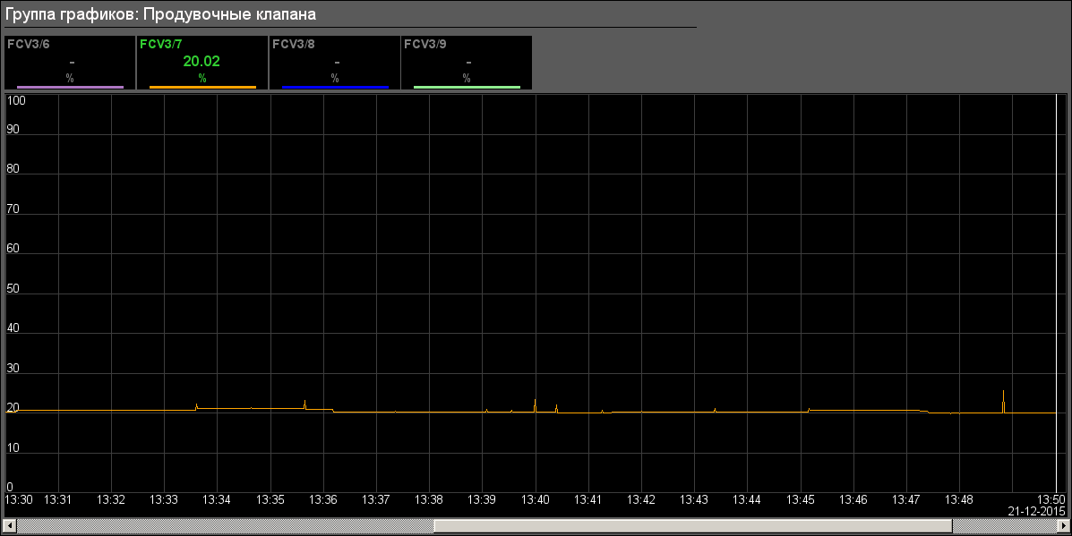Click the scrollbar right arrow button
1072x536 pixels.
1062,525
